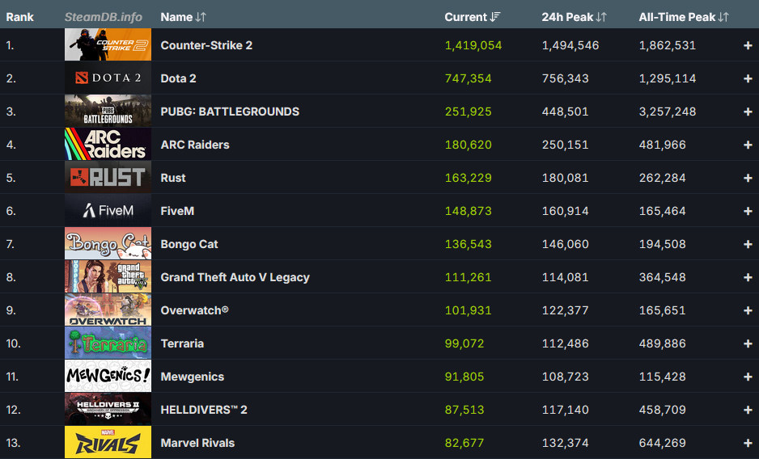The width and height of the screenshot is (759, 459).
Task: Open Rust thumbnail image
Action: [x=108, y=177]
